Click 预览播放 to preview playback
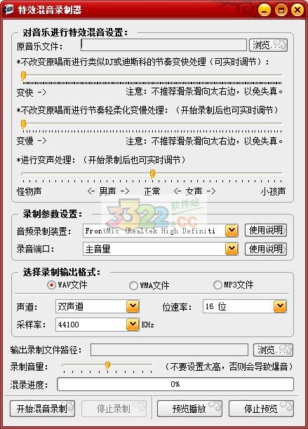Image resolution: width=308 pixels, height=429 pixels. click(189, 409)
